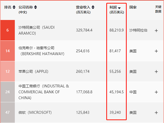Click the 关键数据 column header

point(158,9)
